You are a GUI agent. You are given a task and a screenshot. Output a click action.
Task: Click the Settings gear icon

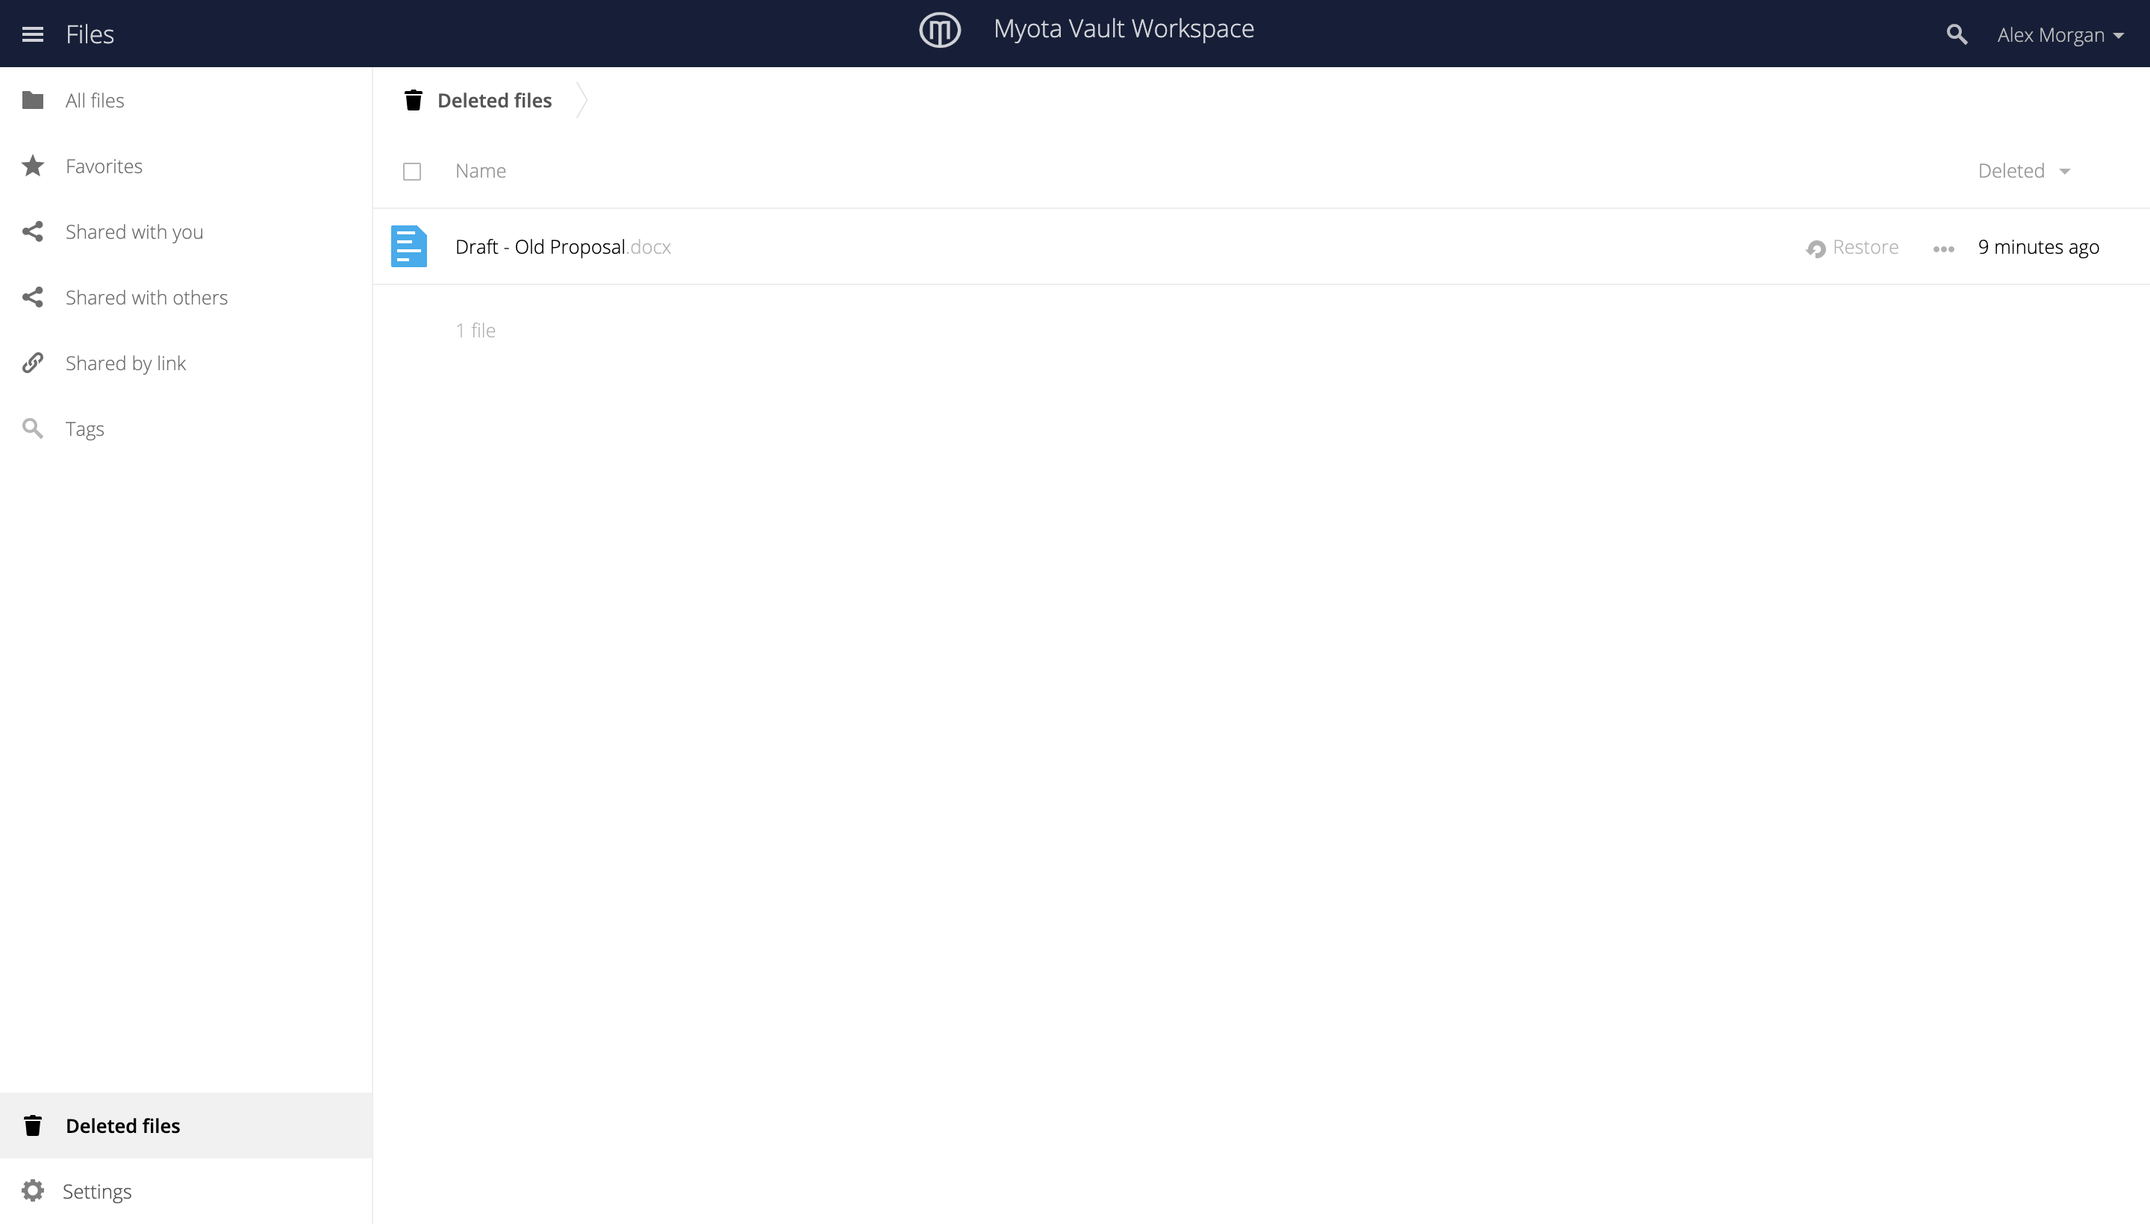point(33,1190)
